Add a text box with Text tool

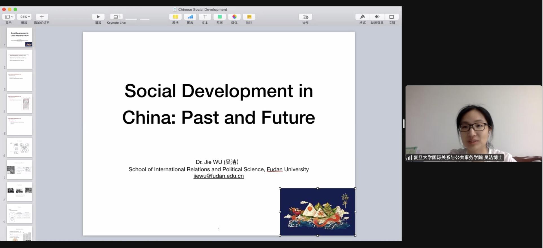click(205, 17)
